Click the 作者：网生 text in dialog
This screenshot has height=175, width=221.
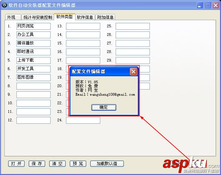[87, 90]
